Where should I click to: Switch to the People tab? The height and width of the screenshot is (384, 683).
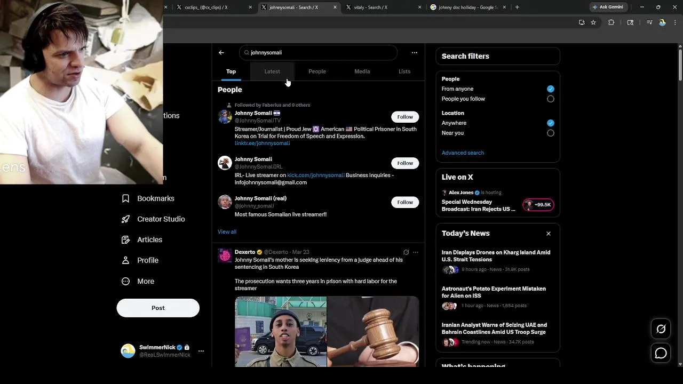click(x=317, y=71)
